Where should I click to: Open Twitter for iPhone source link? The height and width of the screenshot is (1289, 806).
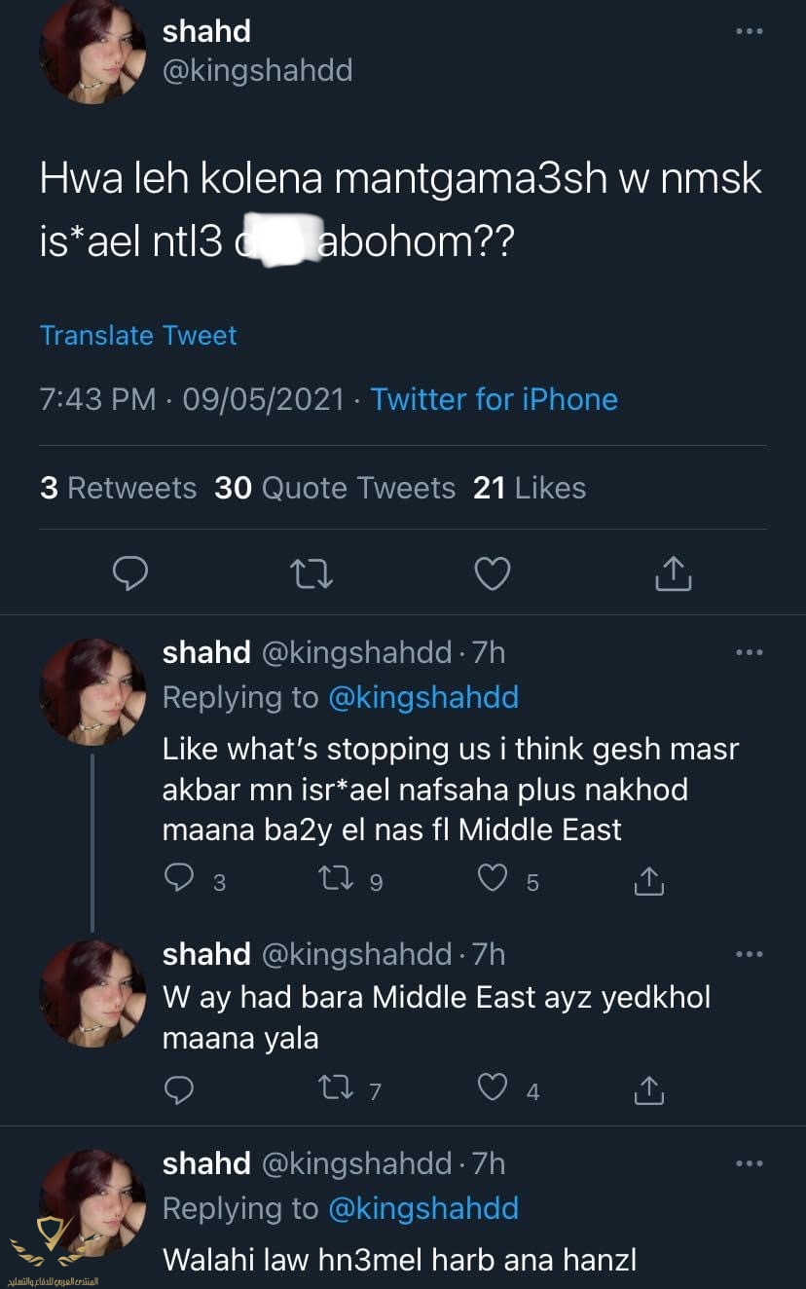tap(494, 399)
